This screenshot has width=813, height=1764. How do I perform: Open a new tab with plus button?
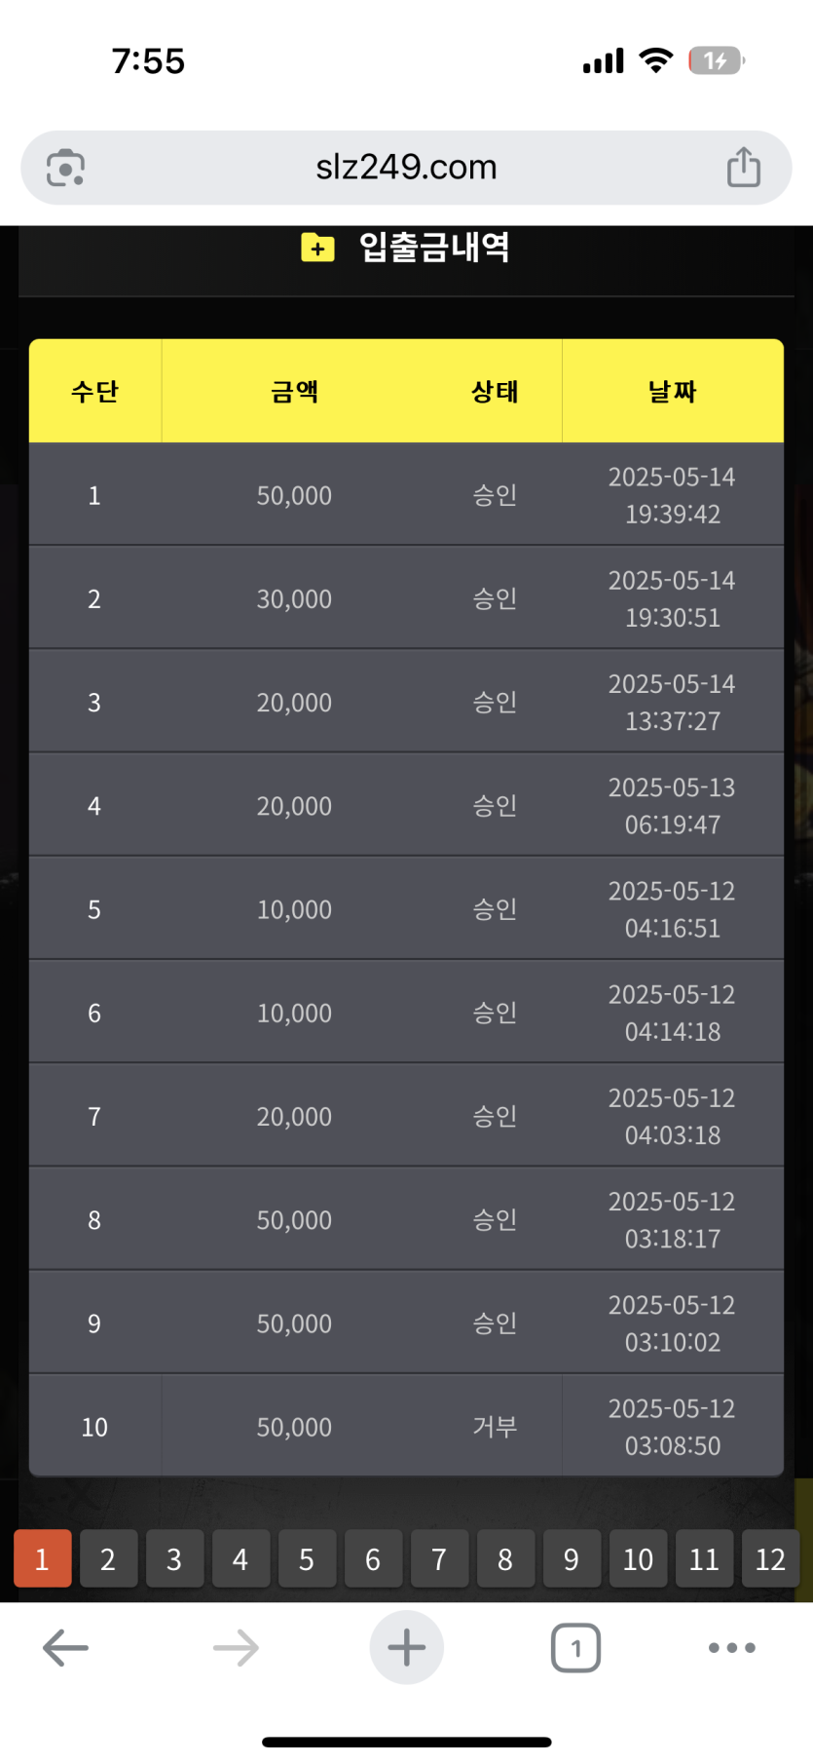click(406, 1648)
